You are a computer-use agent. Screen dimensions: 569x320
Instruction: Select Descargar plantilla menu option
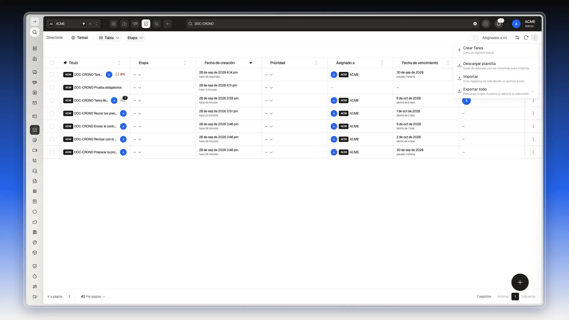click(x=496, y=66)
